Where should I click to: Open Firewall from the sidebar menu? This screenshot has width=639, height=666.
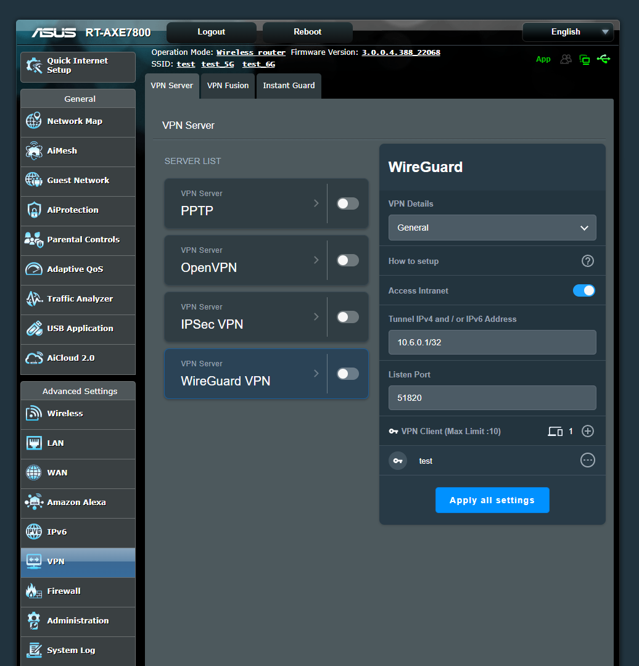coord(78,591)
